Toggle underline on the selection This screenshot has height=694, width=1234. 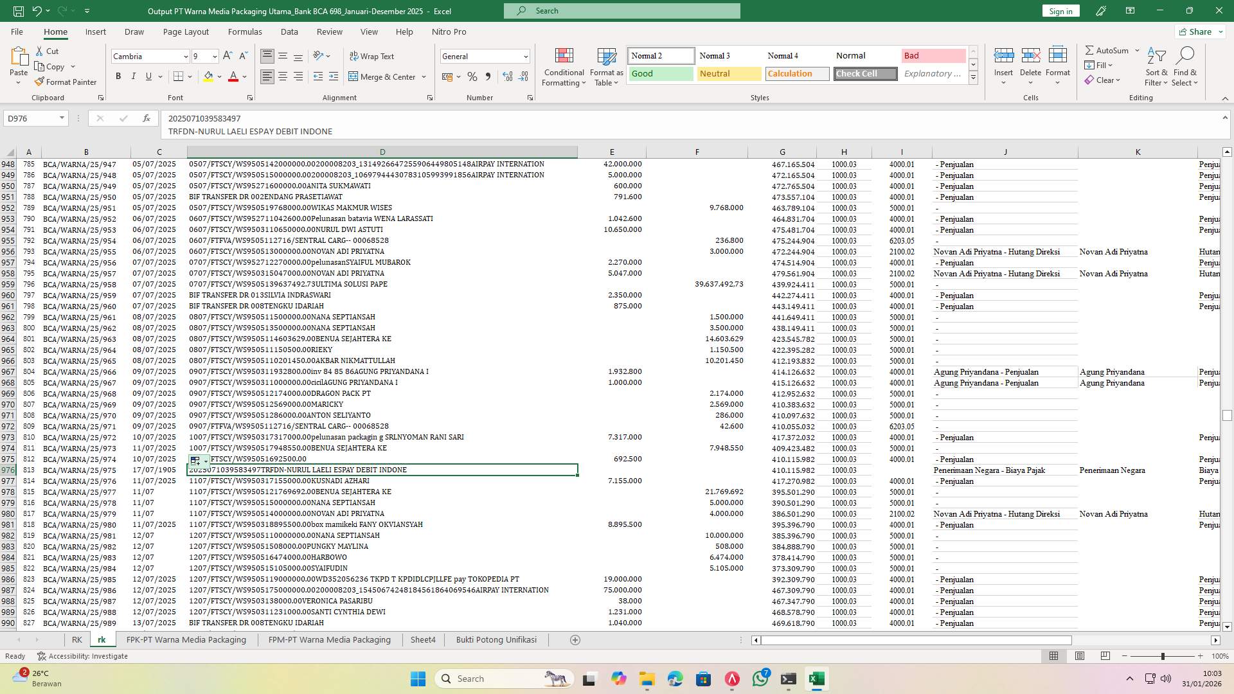click(148, 76)
